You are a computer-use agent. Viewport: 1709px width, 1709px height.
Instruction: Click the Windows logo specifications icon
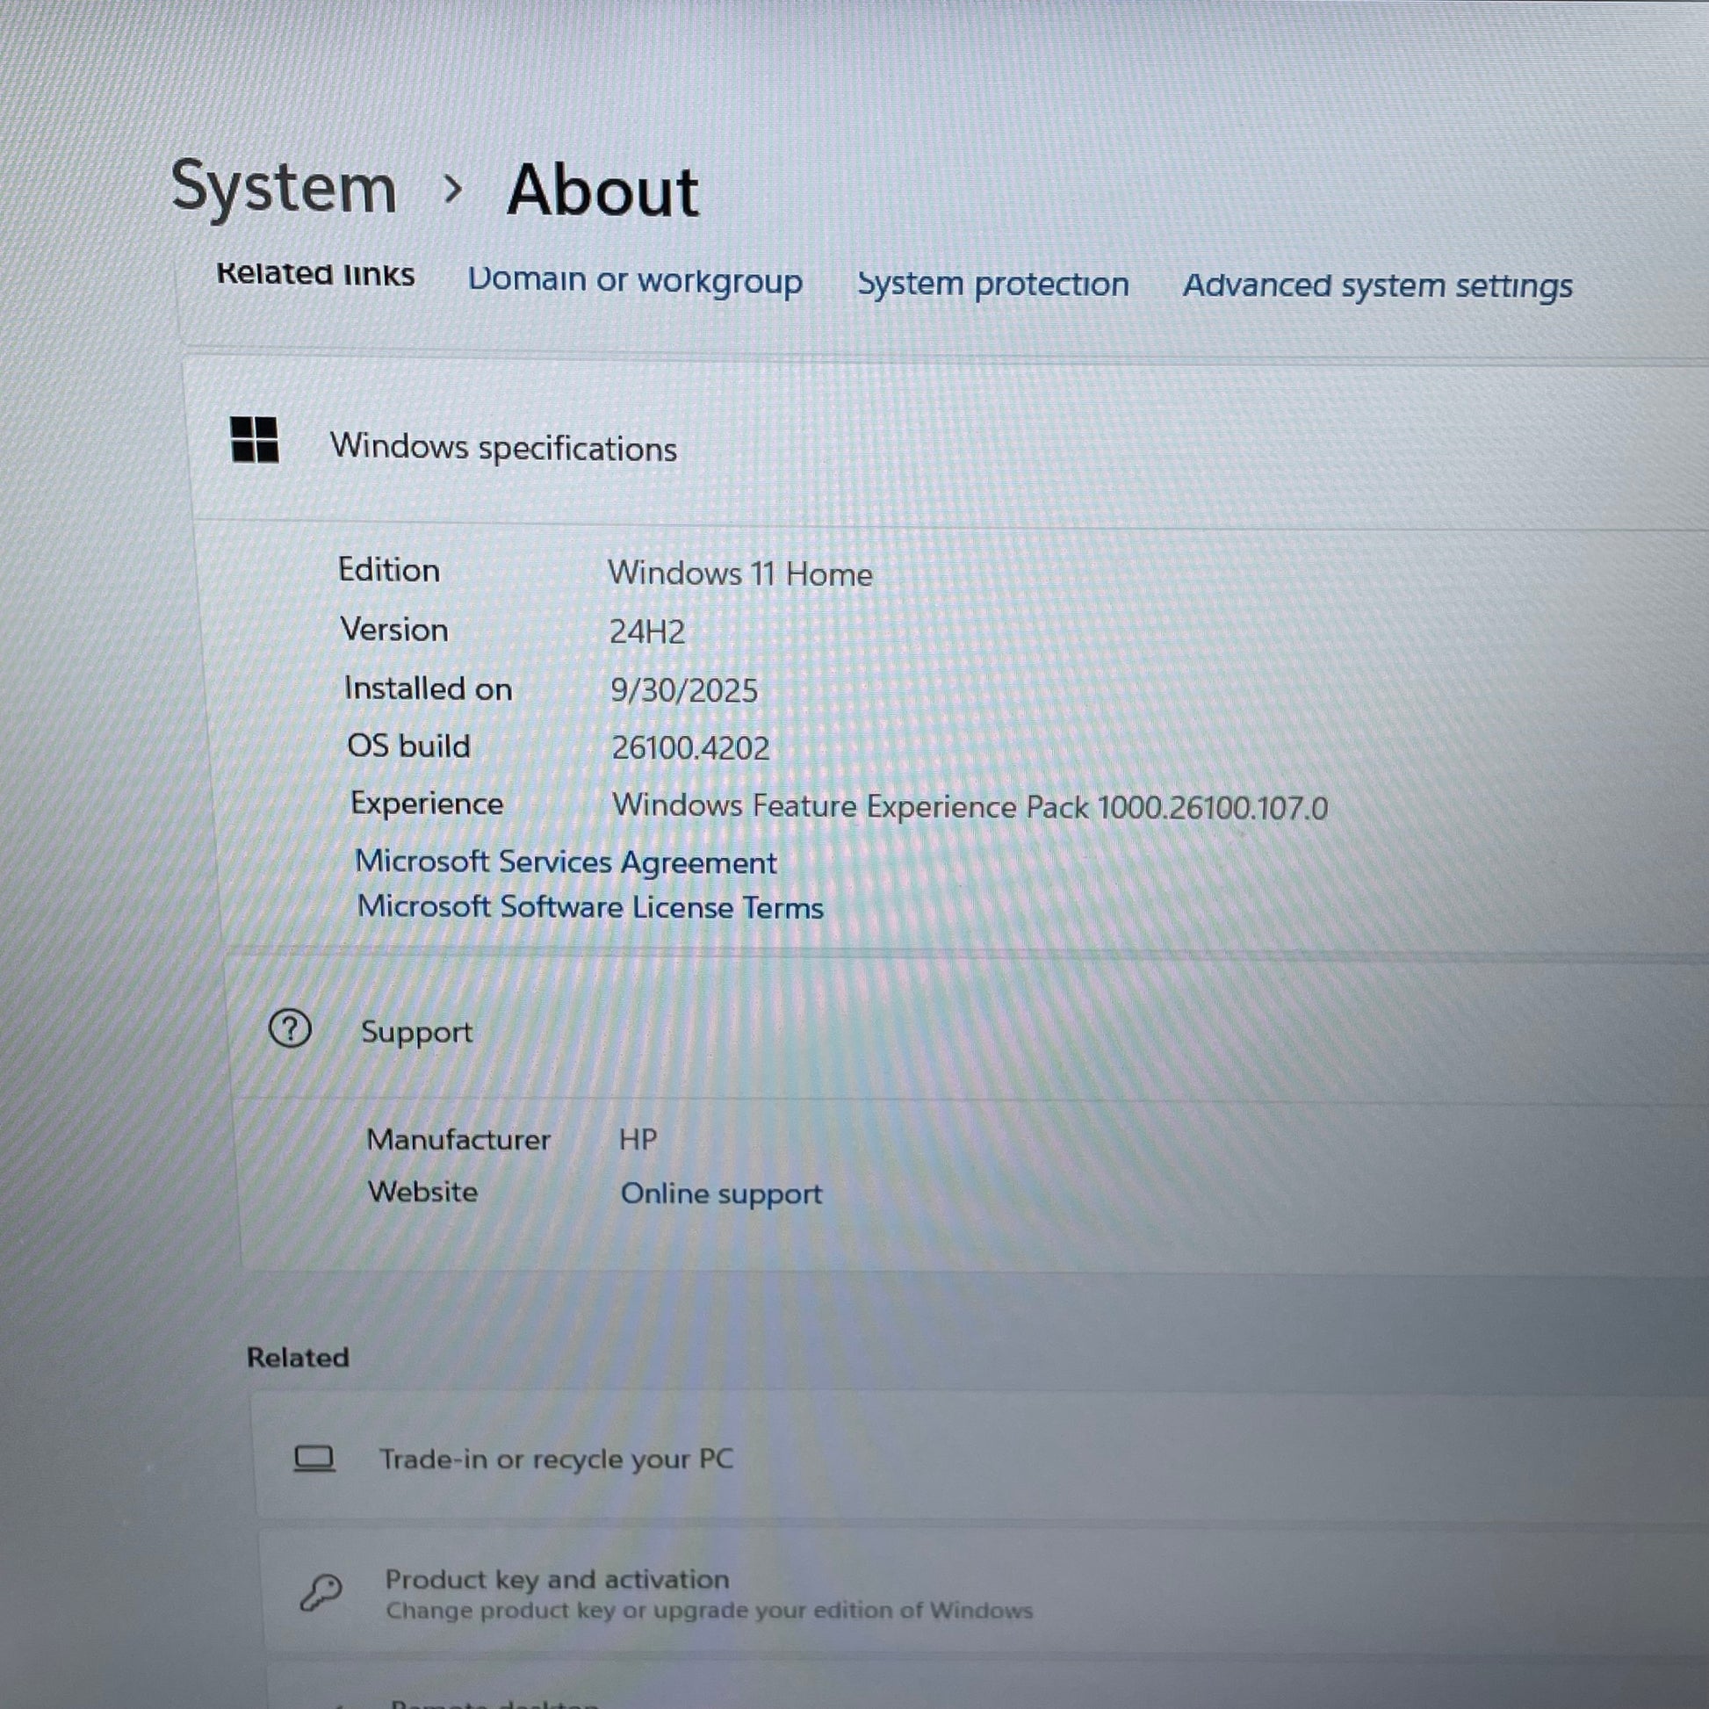tap(255, 440)
